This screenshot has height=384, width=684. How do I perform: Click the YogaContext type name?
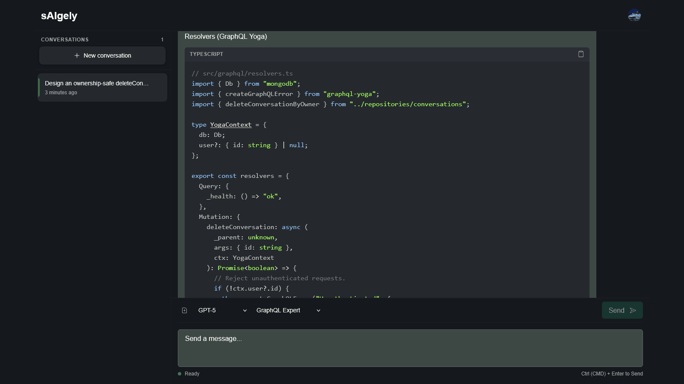click(231, 125)
